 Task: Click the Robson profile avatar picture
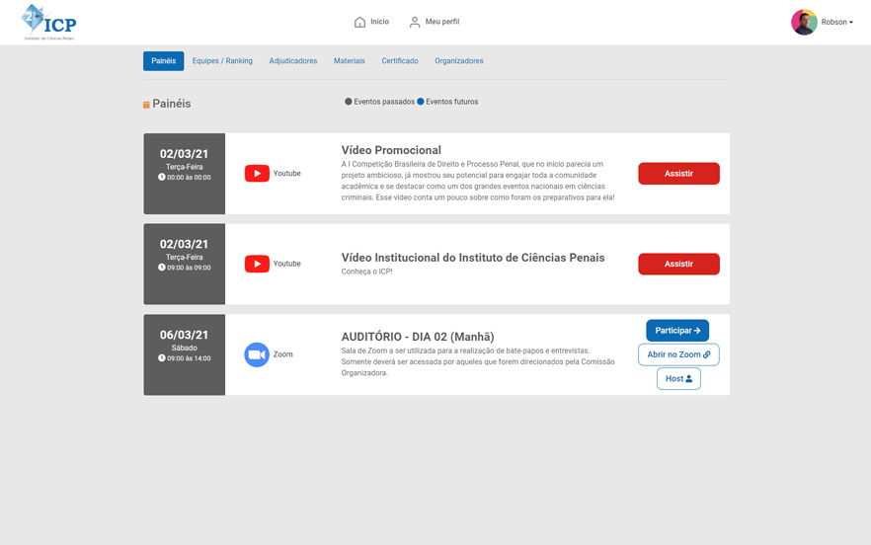click(804, 22)
